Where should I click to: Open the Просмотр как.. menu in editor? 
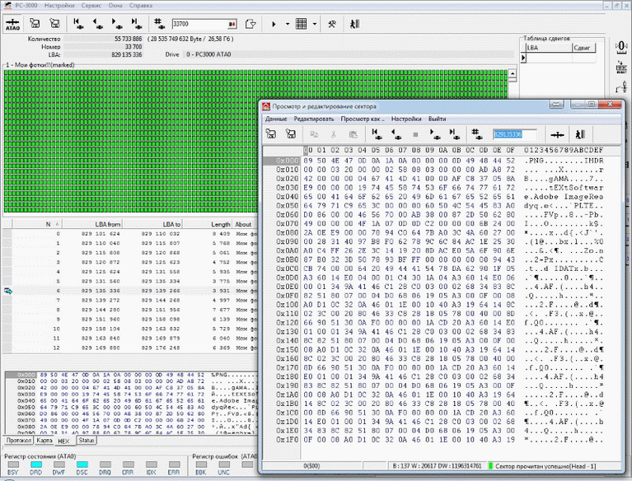[x=363, y=119]
